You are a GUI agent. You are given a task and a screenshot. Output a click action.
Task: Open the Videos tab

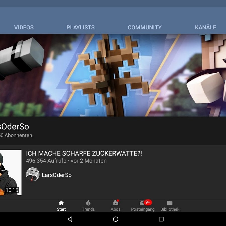[x=24, y=27]
